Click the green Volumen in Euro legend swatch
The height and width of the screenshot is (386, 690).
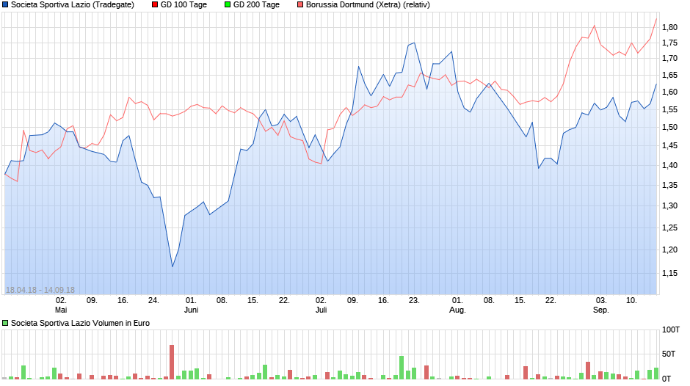pyautogui.click(x=5, y=323)
